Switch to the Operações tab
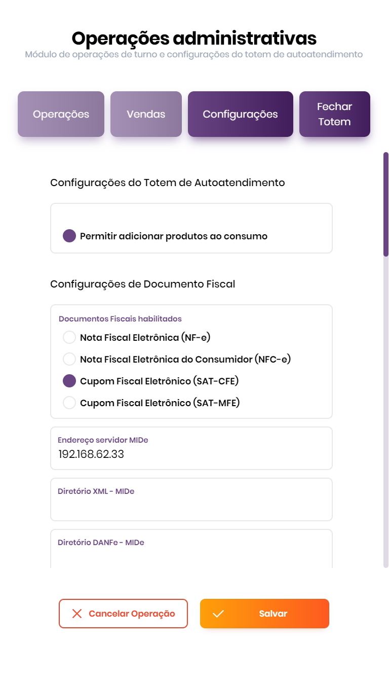Screen dimensions: 389x680 pyautogui.click(x=61, y=114)
